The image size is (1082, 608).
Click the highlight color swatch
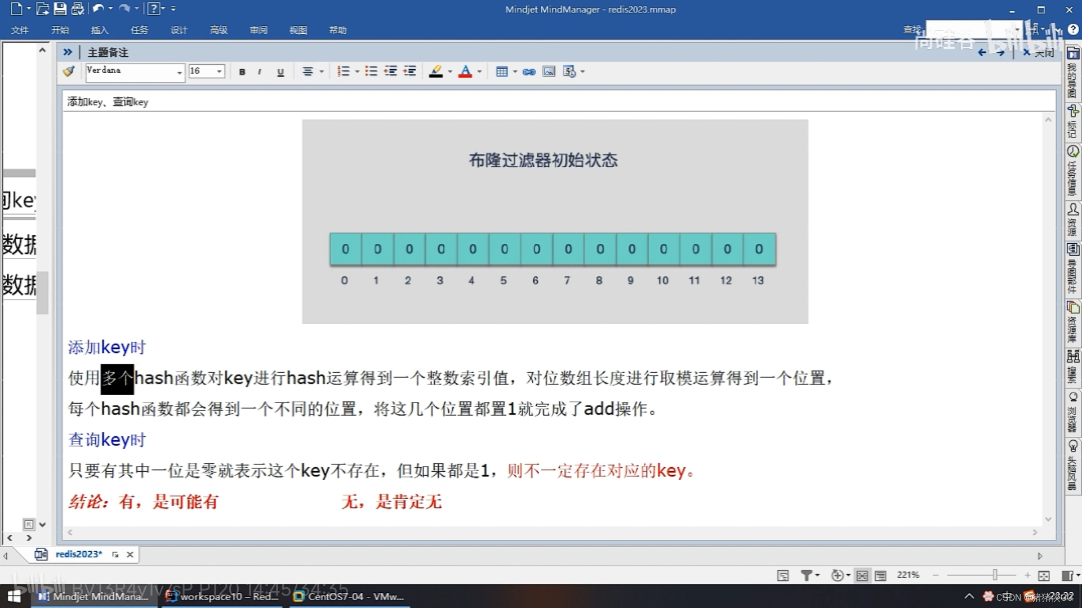pyautogui.click(x=436, y=71)
